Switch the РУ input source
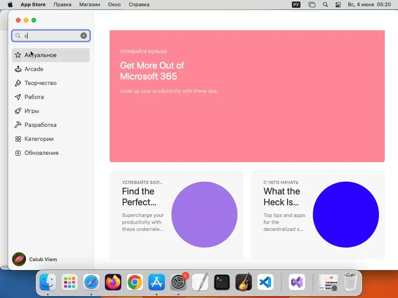This screenshot has height=298, width=398. point(296,5)
